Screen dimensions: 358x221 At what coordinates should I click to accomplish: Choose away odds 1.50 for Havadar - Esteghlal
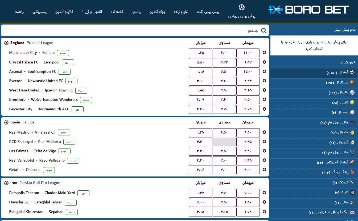point(248,202)
